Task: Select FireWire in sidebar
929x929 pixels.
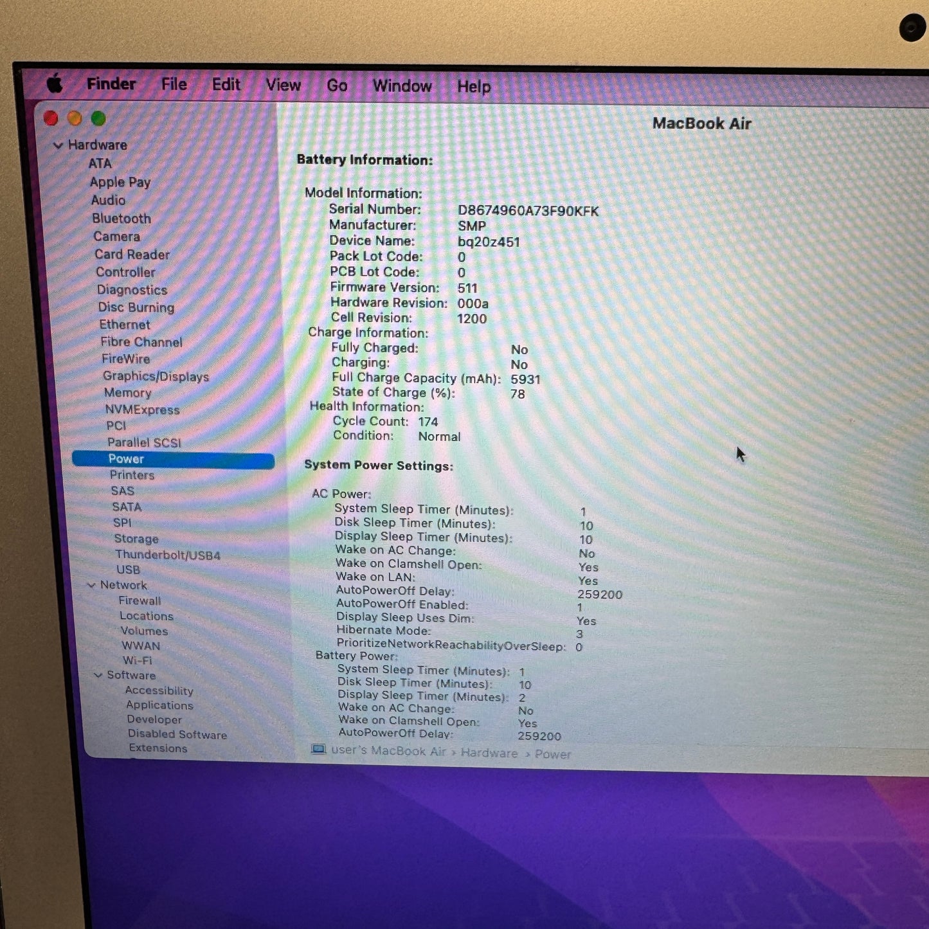Action: click(126, 359)
